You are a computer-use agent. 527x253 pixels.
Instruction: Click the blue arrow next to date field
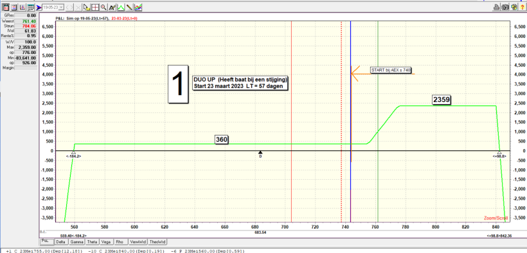point(39,7)
